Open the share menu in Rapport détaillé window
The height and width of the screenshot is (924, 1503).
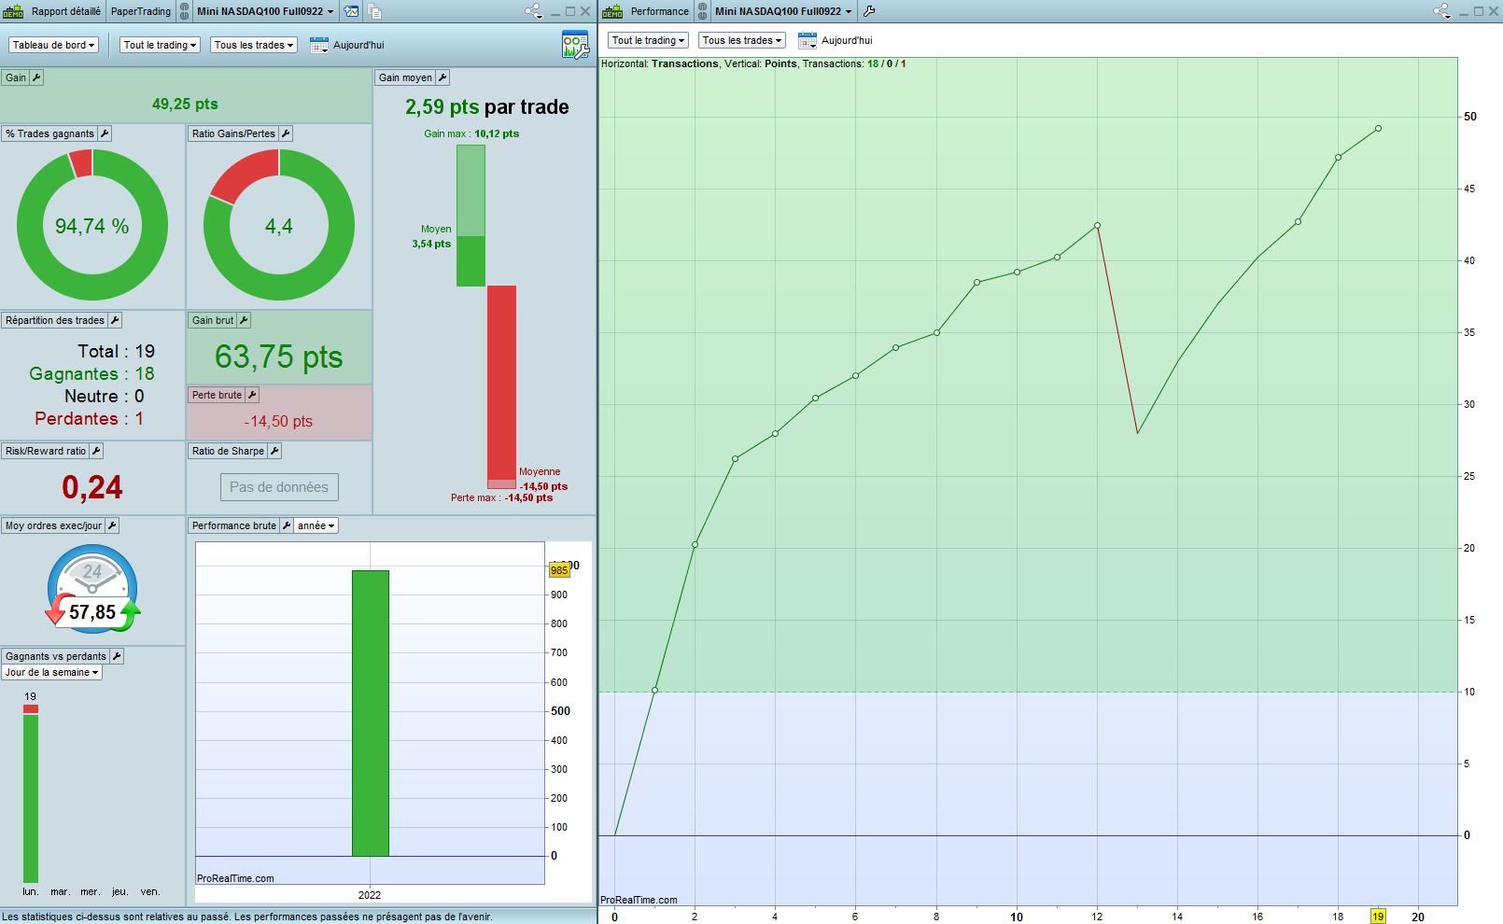(x=533, y=11)
